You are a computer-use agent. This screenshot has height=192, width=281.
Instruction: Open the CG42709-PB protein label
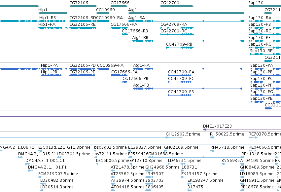181,92
